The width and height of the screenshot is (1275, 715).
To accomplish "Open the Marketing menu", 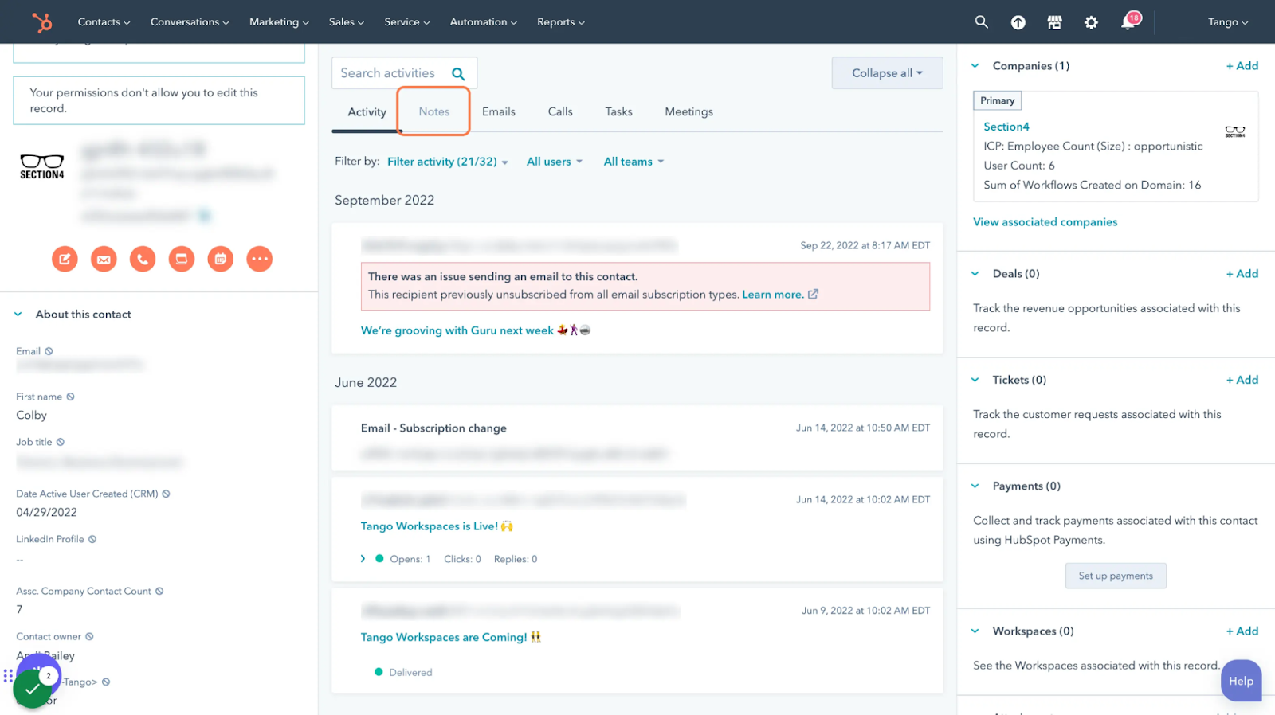I will (x=279, y=22).
